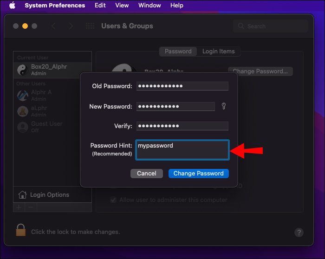Toggle Allow user to administer this computer
Image resolution: width=325 pixels, height=259 pixels.
(x=113, y=200)
